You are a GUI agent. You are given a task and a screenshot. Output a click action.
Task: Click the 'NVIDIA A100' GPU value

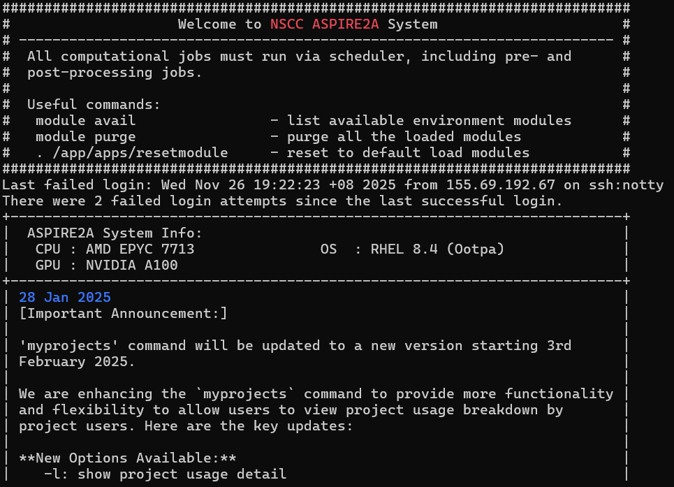click(131, 266)
